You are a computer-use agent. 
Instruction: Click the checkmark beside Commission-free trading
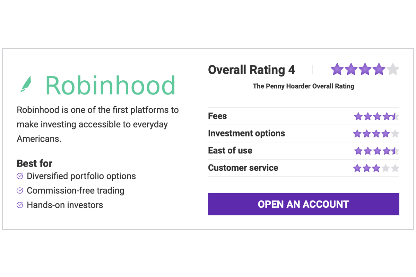[20, 190]
